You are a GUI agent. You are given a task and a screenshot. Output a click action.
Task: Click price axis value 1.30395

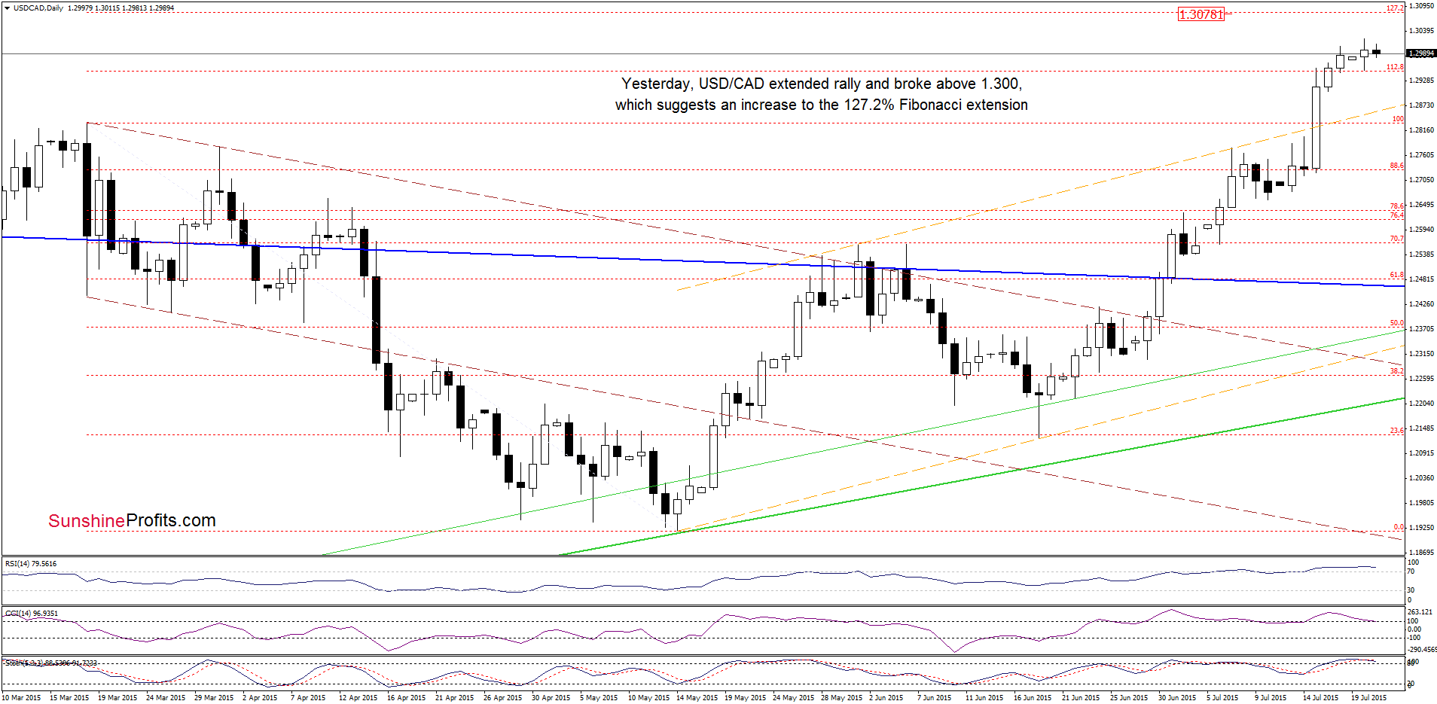1421,30
